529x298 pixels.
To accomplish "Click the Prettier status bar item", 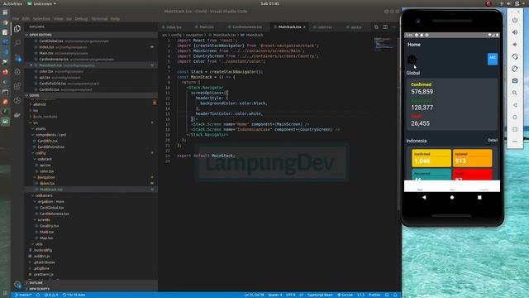I will pos(374,295).
